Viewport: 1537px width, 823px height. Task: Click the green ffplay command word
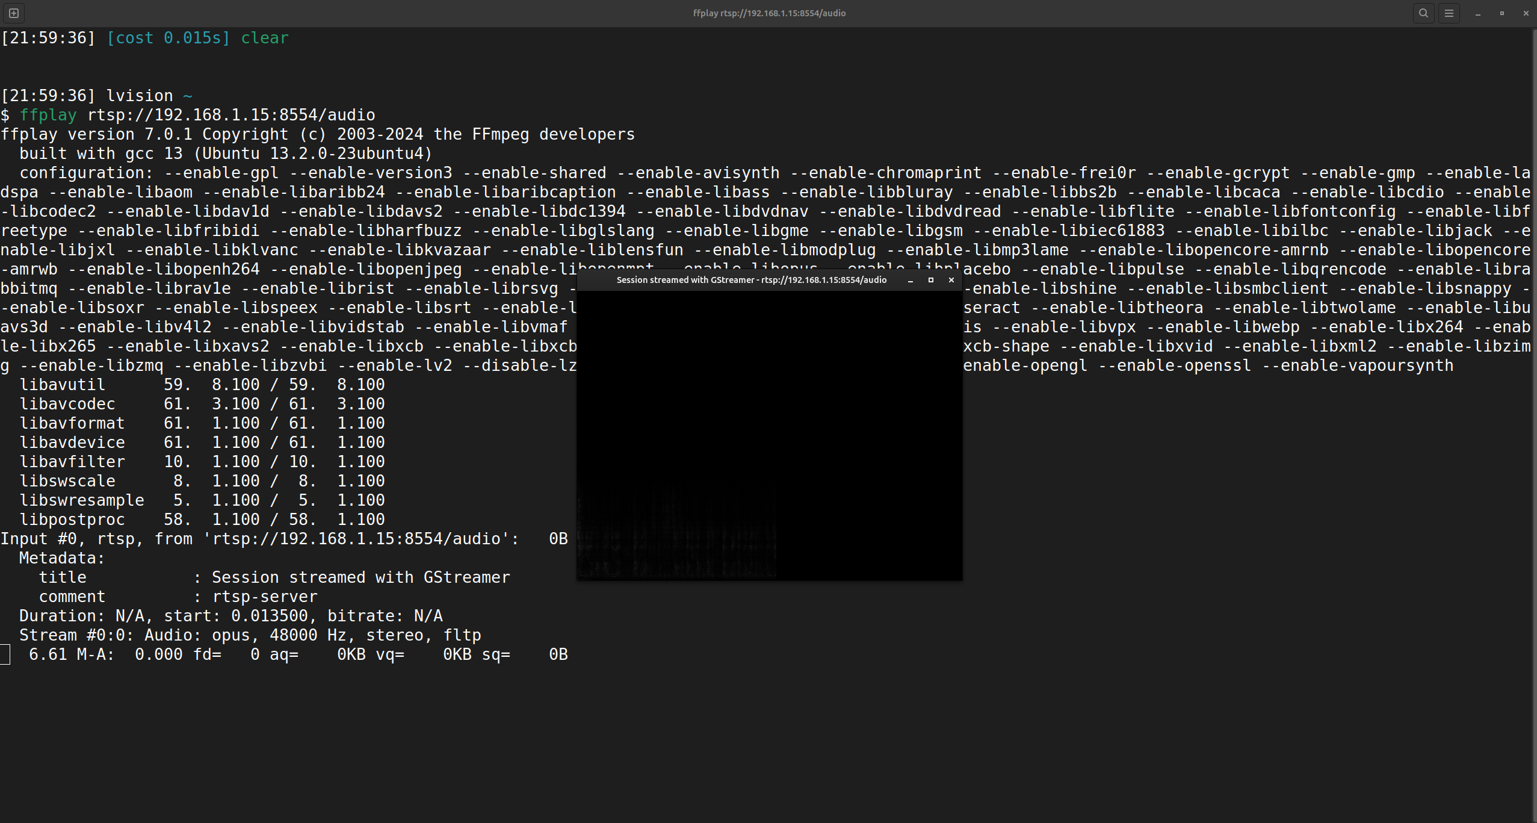pyautogui.click(x=48, y=115)
